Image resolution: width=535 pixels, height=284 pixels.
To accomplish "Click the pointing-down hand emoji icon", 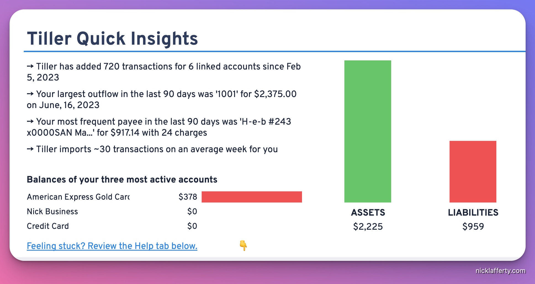I will [x=243, y=245].
